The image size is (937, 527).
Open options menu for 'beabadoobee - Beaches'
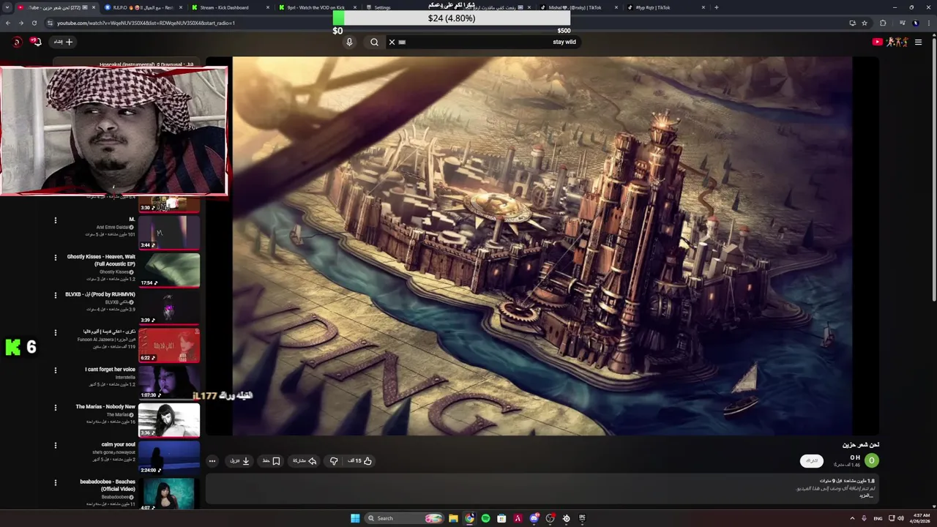(55, 482)
